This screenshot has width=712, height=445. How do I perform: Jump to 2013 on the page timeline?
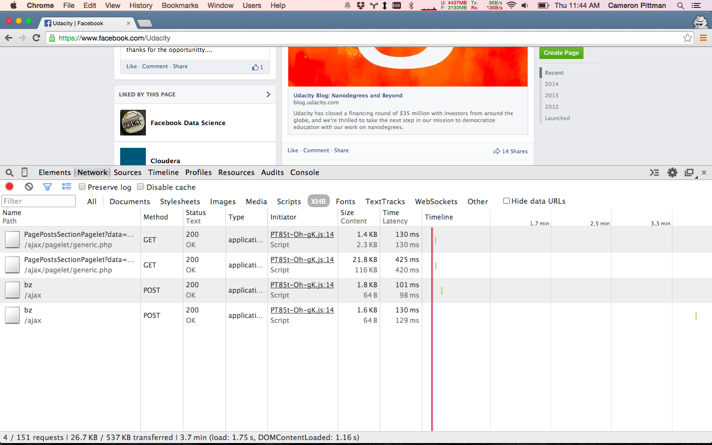[x=551, y=95]
